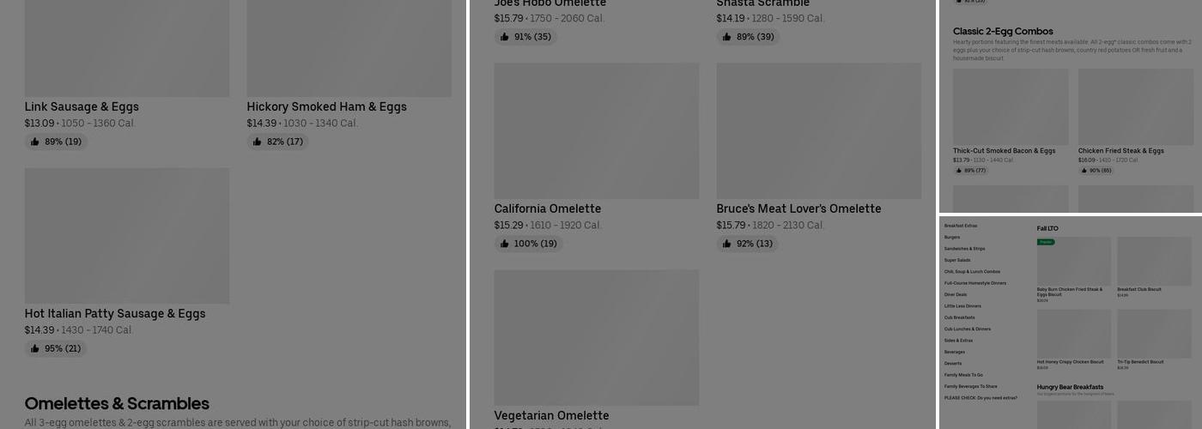
Task: Click Vegetarian Omelette photo thumbnail
Action: coord(596,337)
